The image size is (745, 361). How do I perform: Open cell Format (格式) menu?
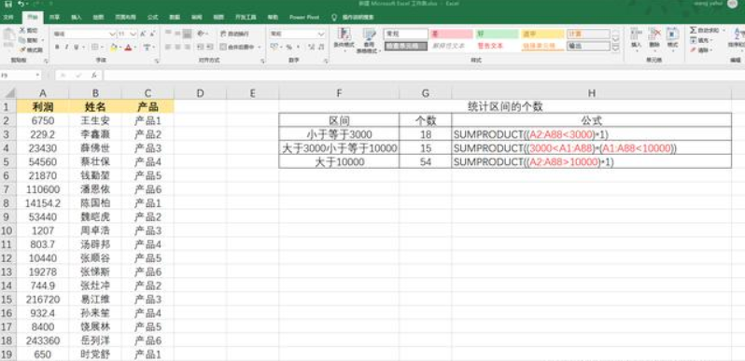672,40
